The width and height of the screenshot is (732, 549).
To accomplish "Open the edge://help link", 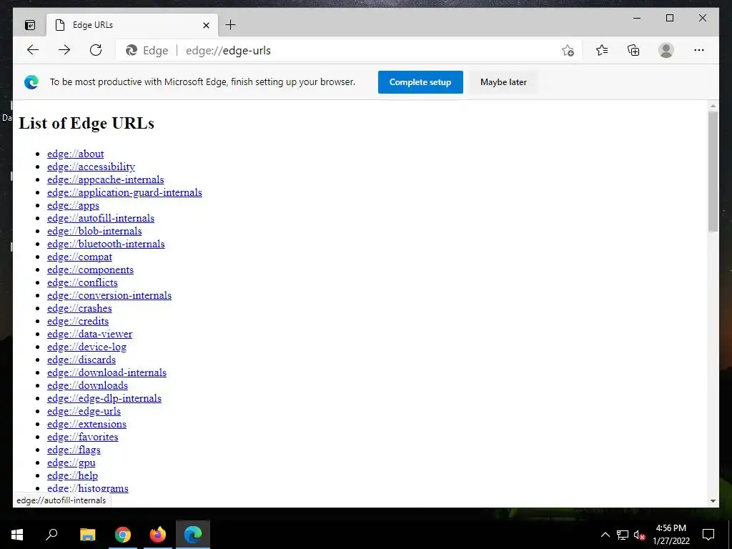I will pyautogui.click(x=72, y=475).
